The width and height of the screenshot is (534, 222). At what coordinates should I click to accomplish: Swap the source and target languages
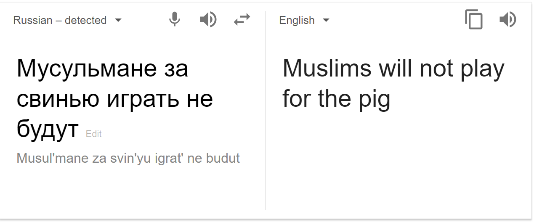(242, 19)
